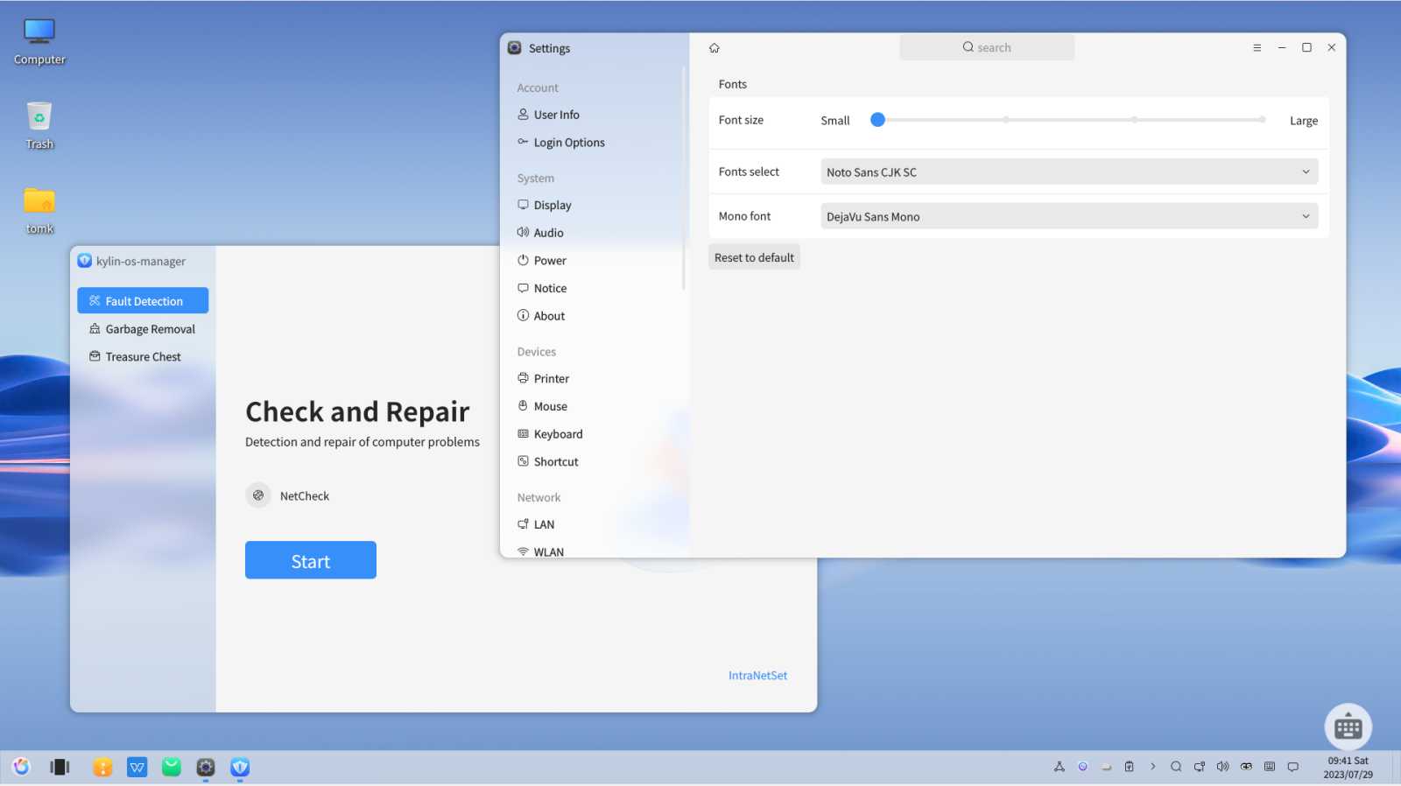Set font size to largest slider notch
The image size is (1401, 786).
(x=1262, y=120)
